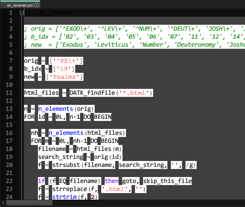The height and width of the screenshot is (207, 245).
Task: Click the 'nh-1' expression on line 17
Action: pyautogui.click(x=80, y=141)
